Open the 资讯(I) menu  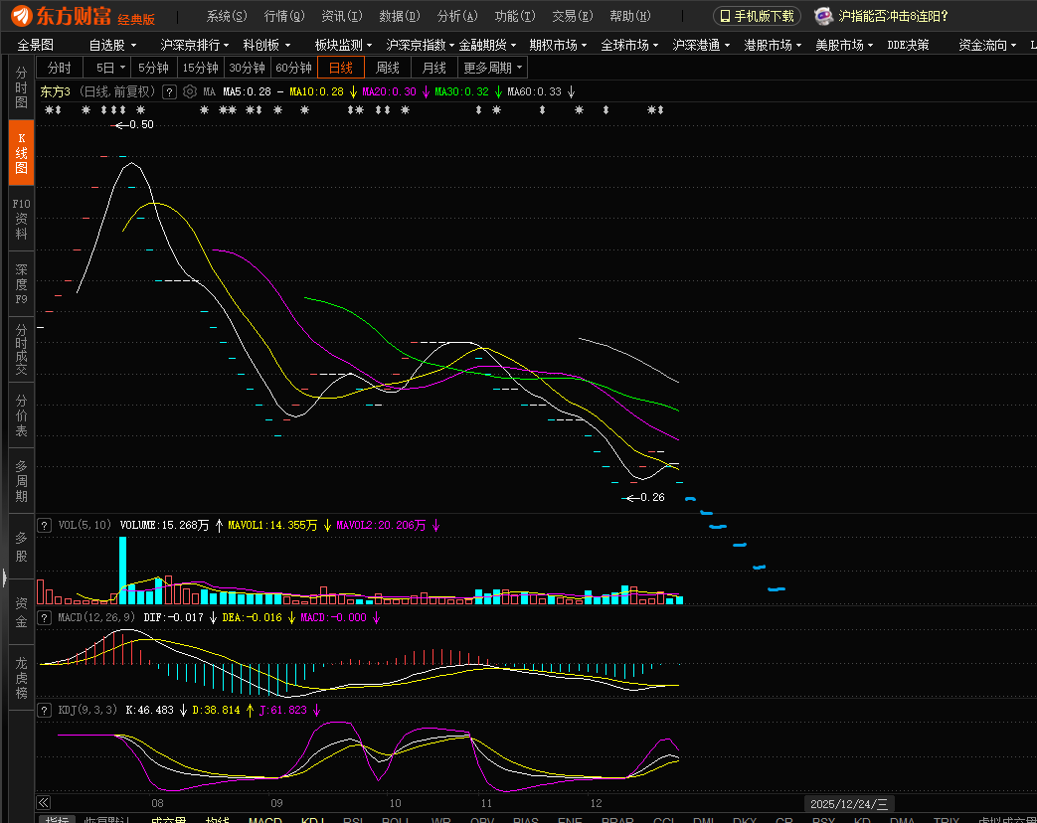coord(342,16)
